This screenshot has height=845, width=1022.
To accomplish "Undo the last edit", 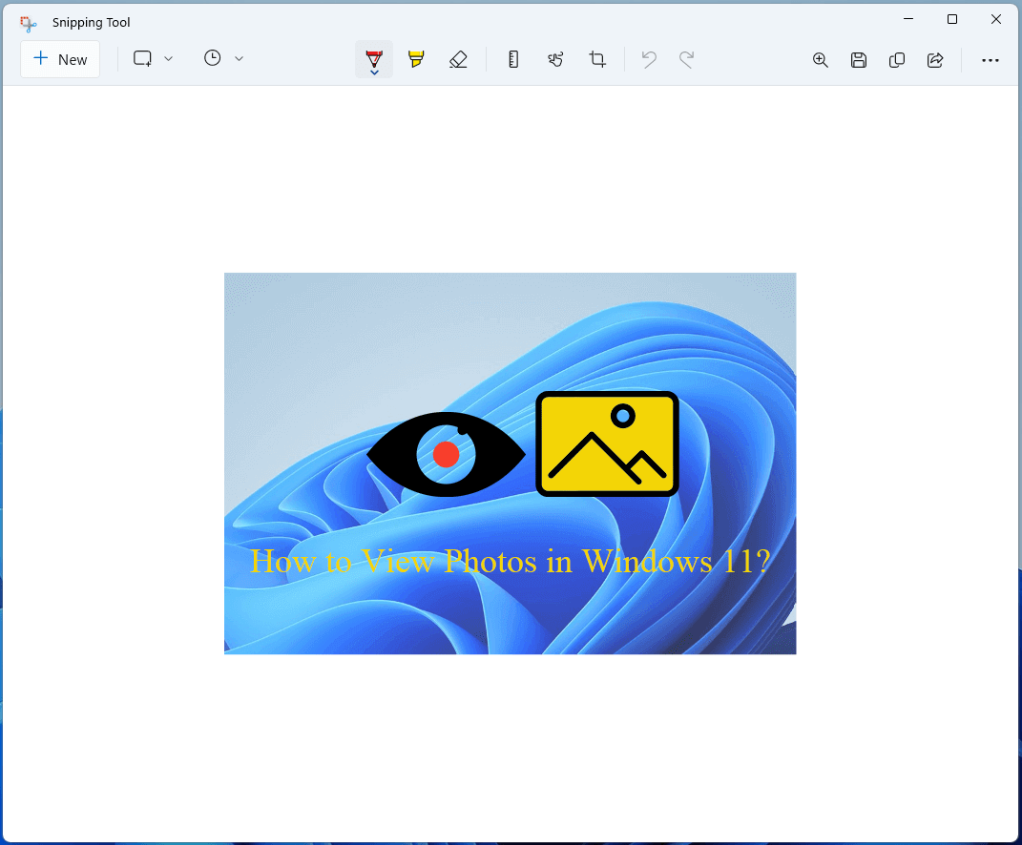I will point(649,59).
